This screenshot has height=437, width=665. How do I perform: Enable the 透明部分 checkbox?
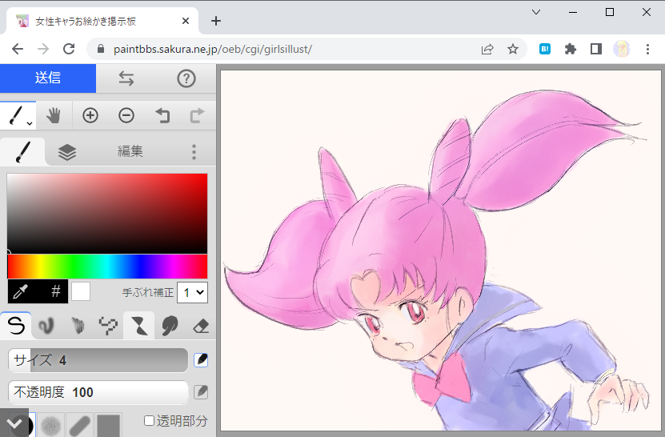pyautogui.click(x=150, y=421)
